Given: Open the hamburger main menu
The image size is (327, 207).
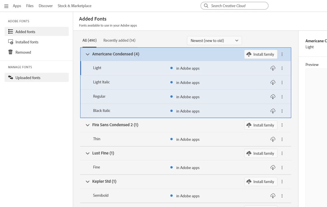Looking at the screenshot, I should (x=6, y=6).
